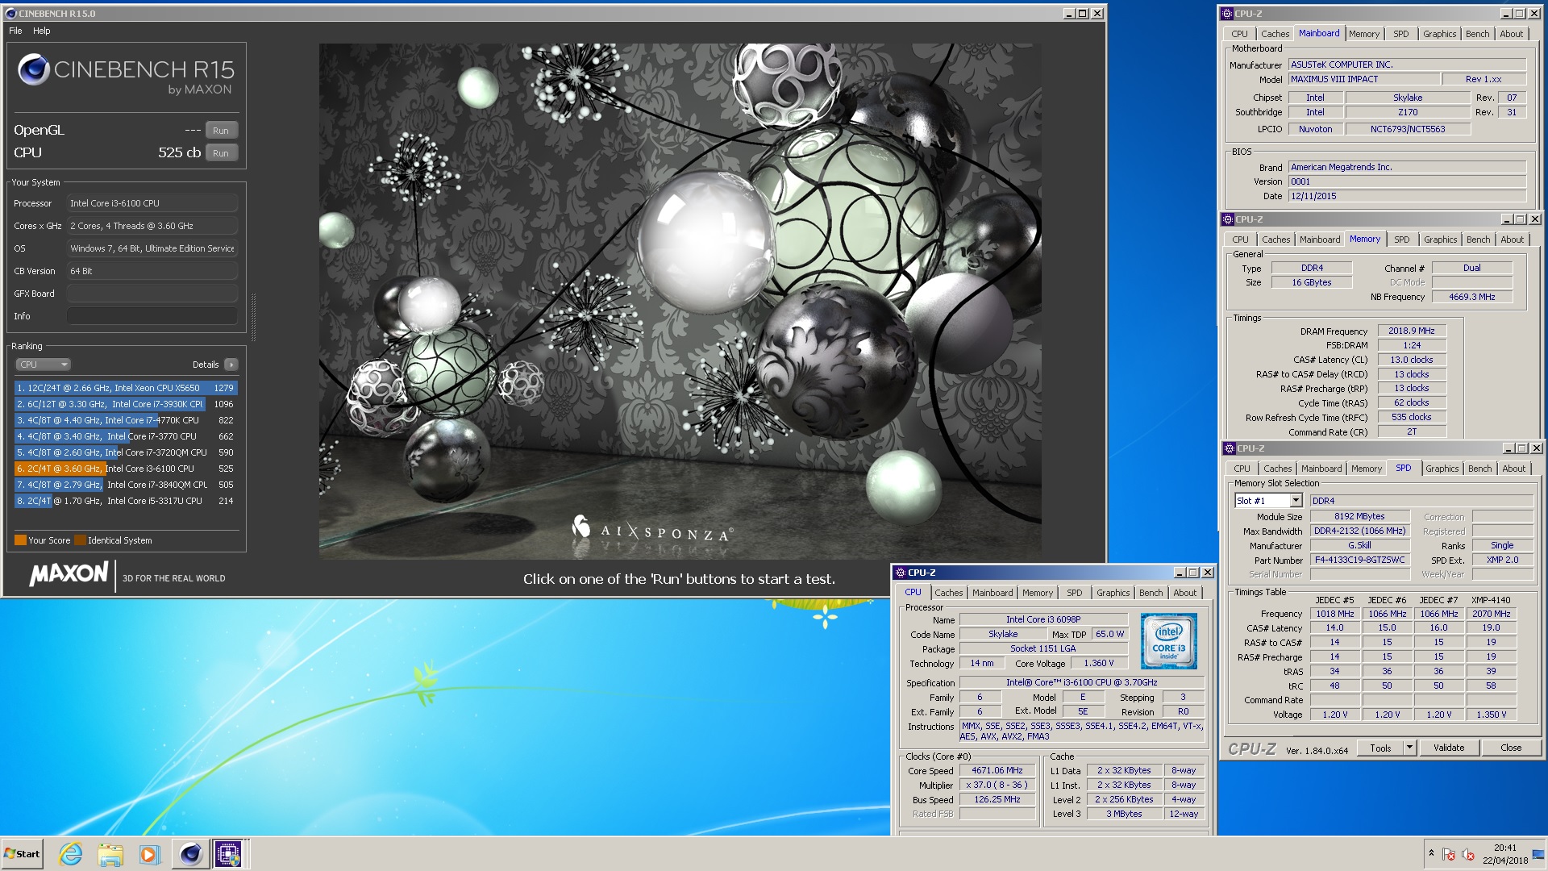Open Mainboard tab in SPD CPU-Z window
Image resolution: width=1548 pixels, height=871 pixels.
click(x=1321, y=469)
